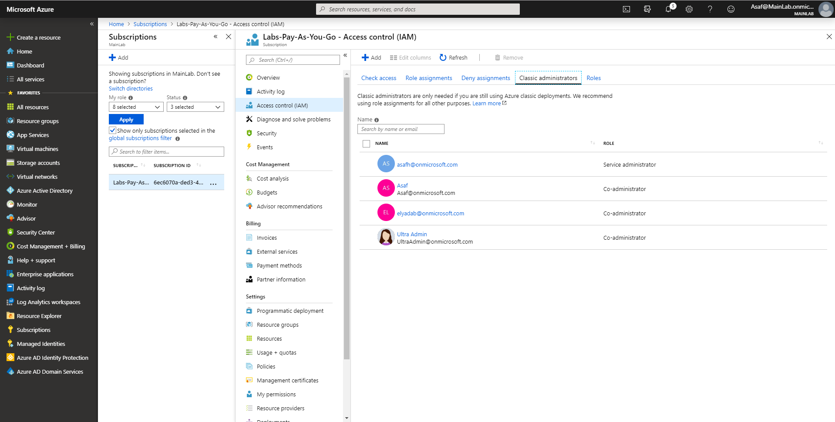Screen dimensions: 835x422
Task: Collapse the Subscriptions blade
Action: (215, 37)
